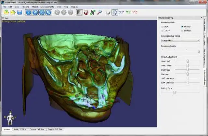Click the 3D rendered skull volume
The width and height of the screenshot is (208, 136).
(x=78, y=78)
